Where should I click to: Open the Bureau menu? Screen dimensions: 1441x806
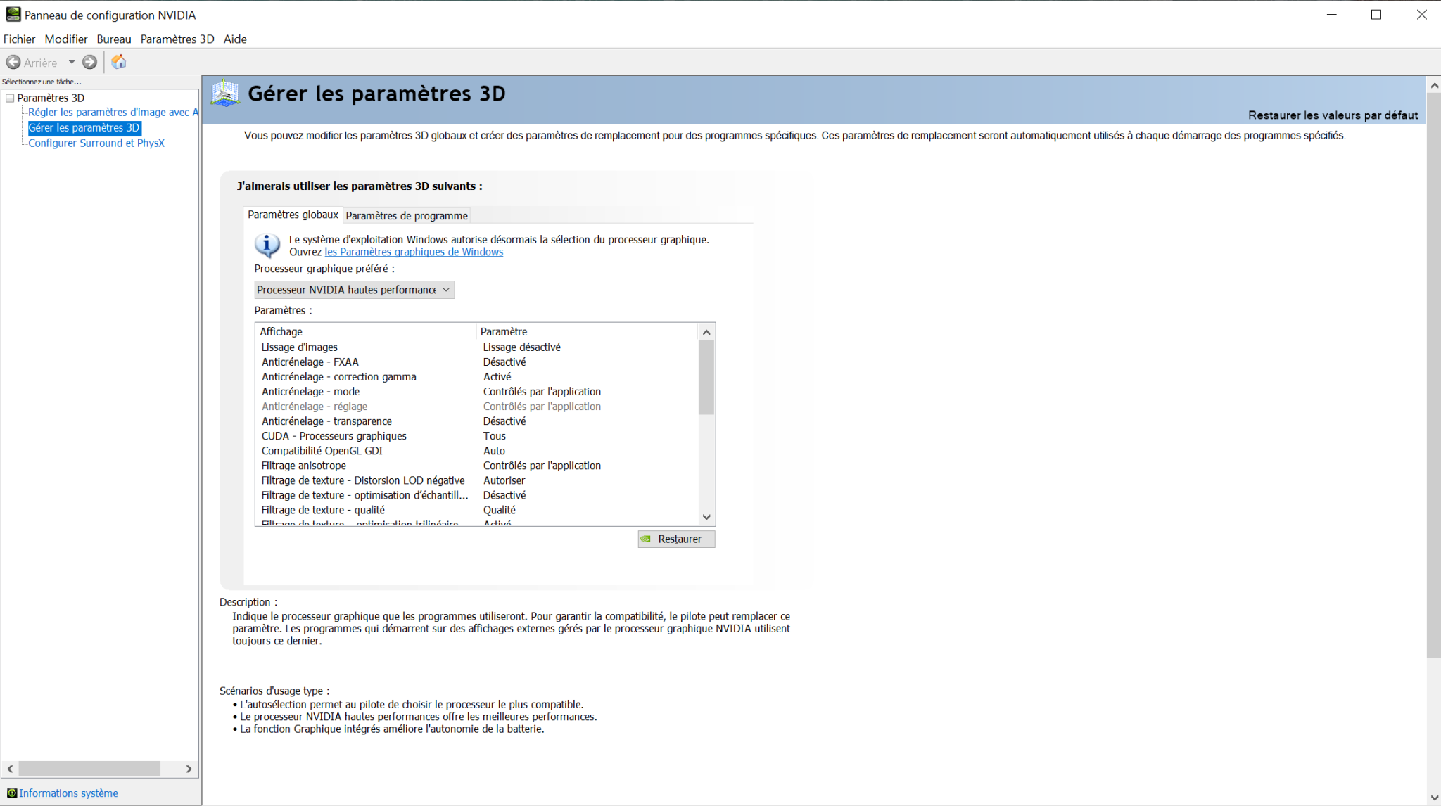tap(114, 39)
